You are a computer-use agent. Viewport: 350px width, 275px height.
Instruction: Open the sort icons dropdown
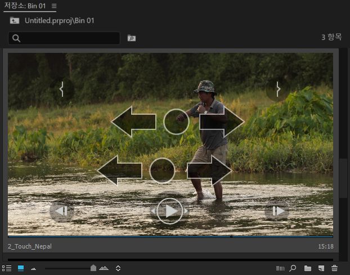pyautogui.click(x=118, y=268)
